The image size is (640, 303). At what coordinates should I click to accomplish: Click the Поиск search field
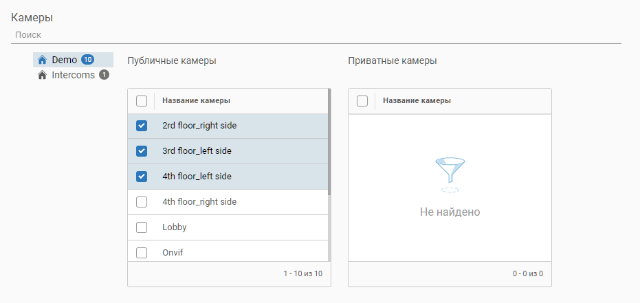coord(316,34)
